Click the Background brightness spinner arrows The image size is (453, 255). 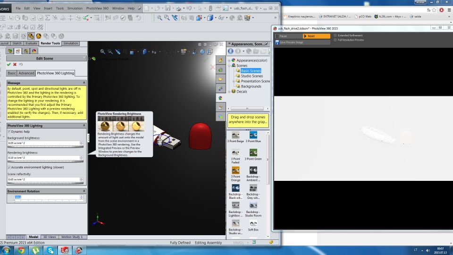(x=82, y=143)
